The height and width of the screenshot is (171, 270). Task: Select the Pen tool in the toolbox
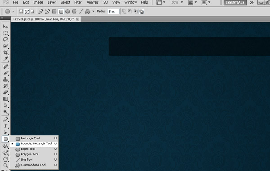5,119
